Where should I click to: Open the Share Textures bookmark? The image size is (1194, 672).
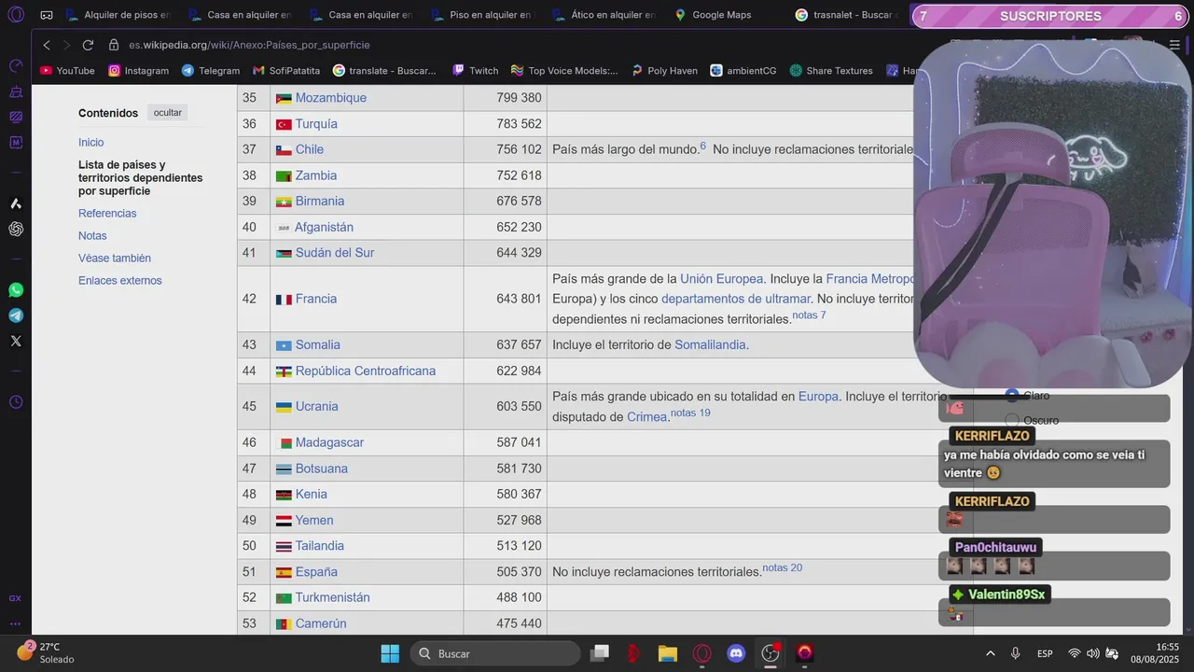pyautogui.click(x=831, y=71)
